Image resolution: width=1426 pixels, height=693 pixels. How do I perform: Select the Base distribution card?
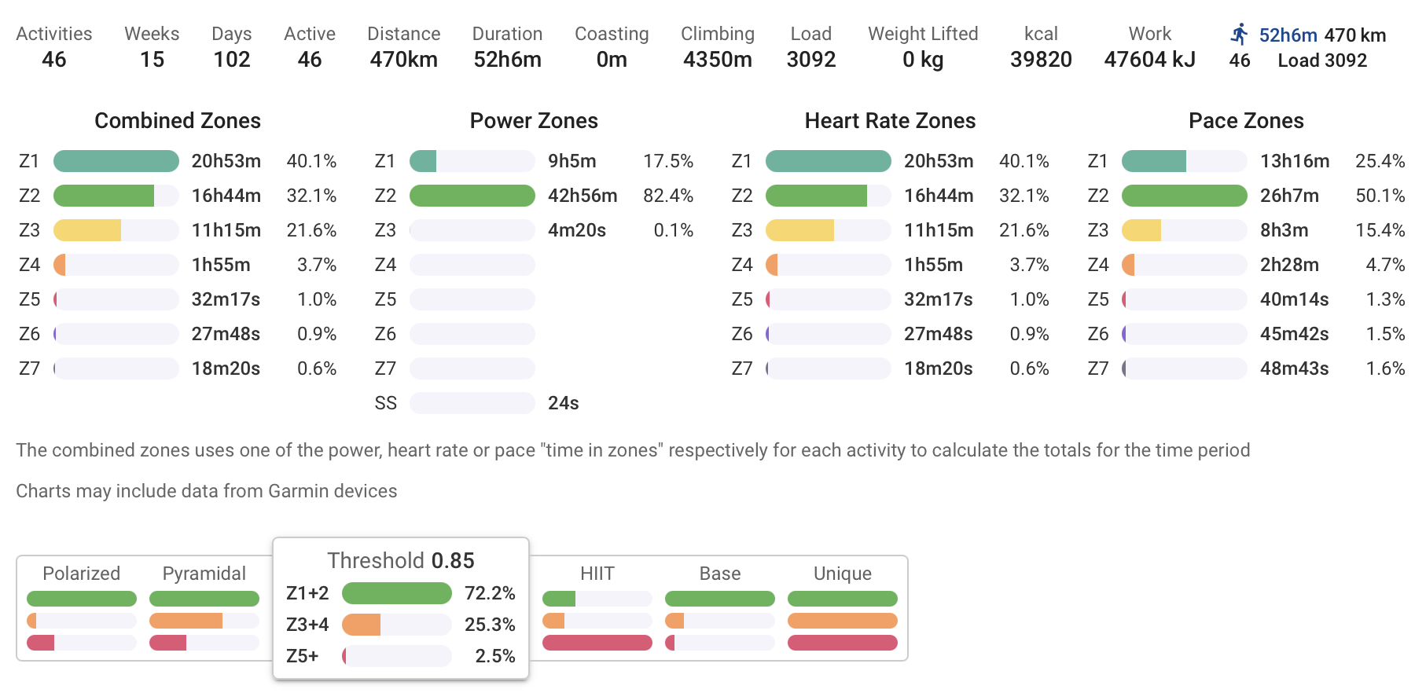point(719,607)
